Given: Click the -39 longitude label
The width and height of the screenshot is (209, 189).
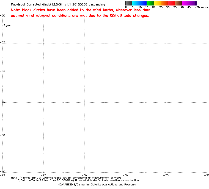Looking at the screenshot, I should point(84,175).
